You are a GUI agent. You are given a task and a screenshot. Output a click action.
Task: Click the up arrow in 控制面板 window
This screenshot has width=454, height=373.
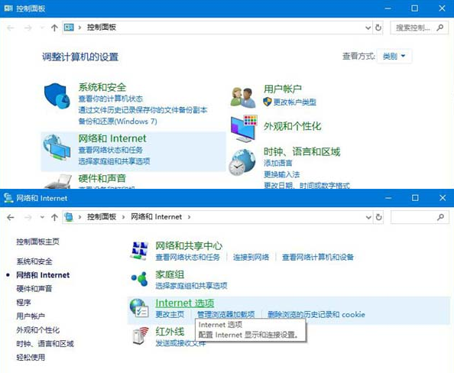click(x=54, y=28)
